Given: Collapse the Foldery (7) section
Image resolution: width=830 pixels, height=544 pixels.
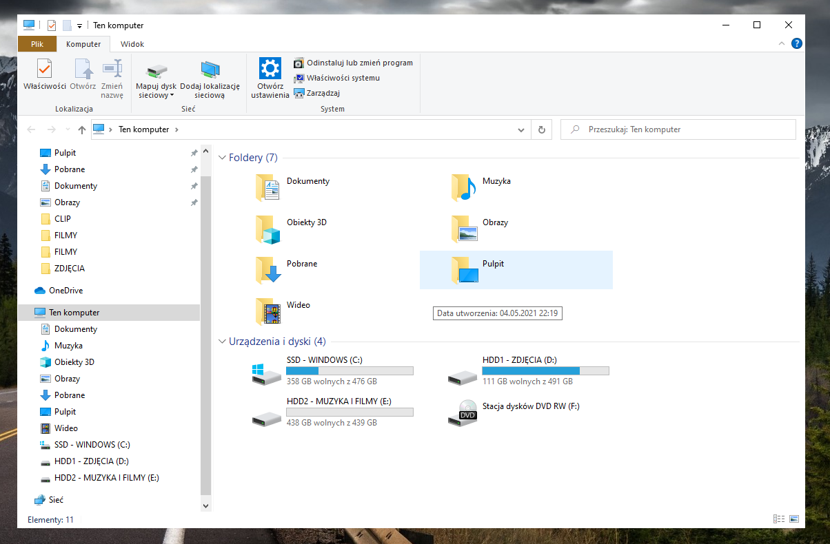Looking at the screenshot, I should click(222, 158).
